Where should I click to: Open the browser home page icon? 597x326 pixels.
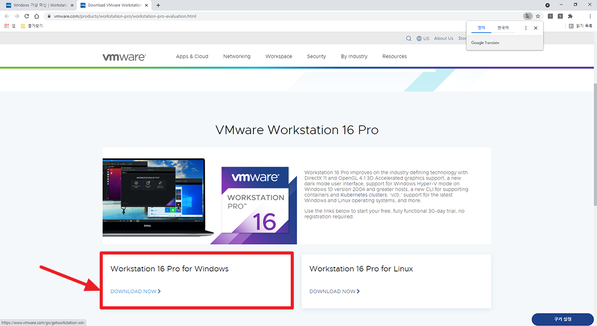click(x=36, y=17)
